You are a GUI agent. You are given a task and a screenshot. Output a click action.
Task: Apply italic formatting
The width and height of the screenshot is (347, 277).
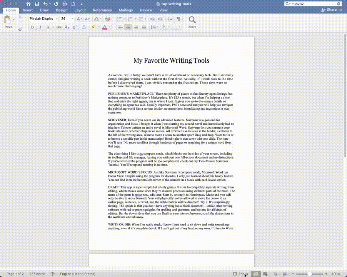40,27
